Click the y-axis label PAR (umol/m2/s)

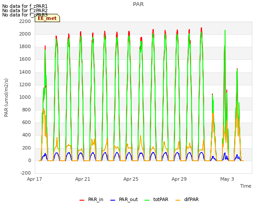pos(6,97)
